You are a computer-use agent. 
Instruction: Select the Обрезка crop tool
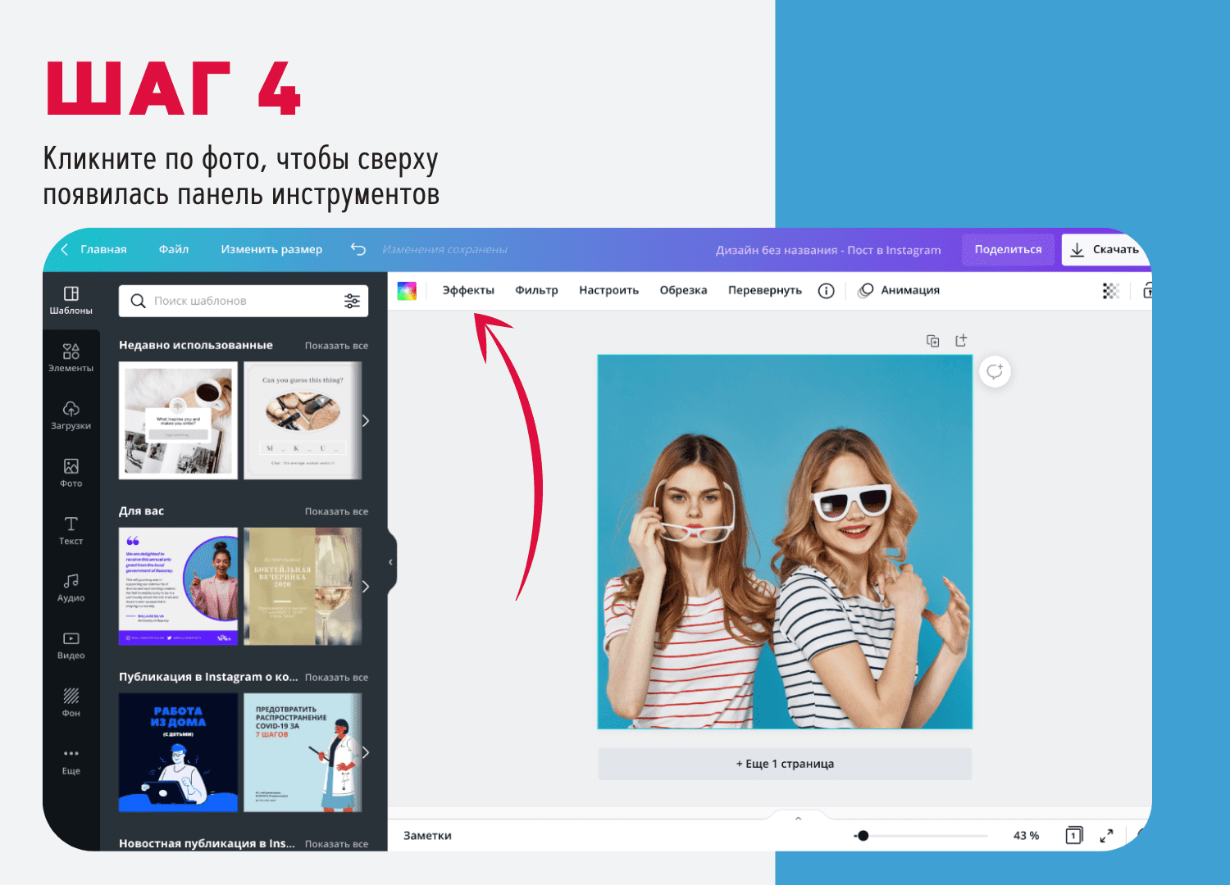(683, 290)
